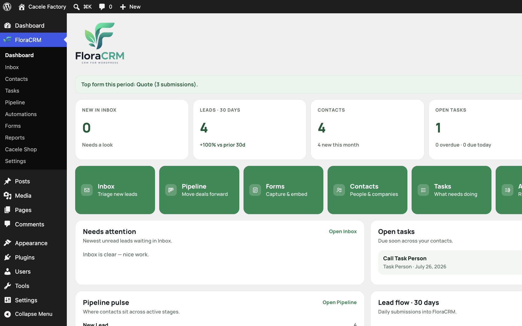
Task: Open Cacele Shop submenu item
Action: [21, 149]
